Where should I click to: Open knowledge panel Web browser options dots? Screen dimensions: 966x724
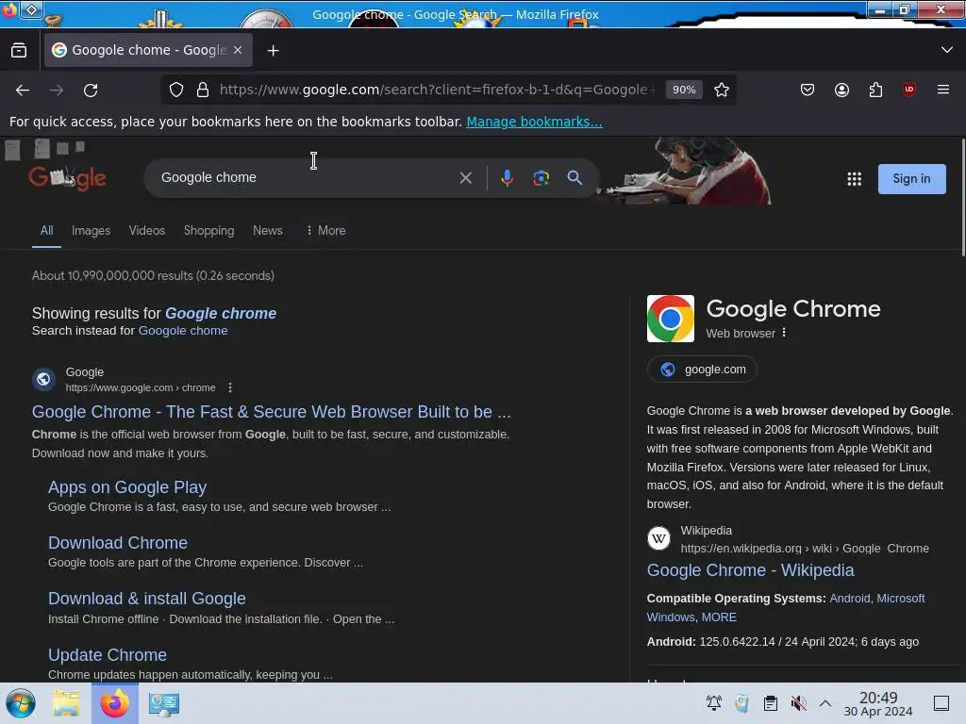pos(784,333)
